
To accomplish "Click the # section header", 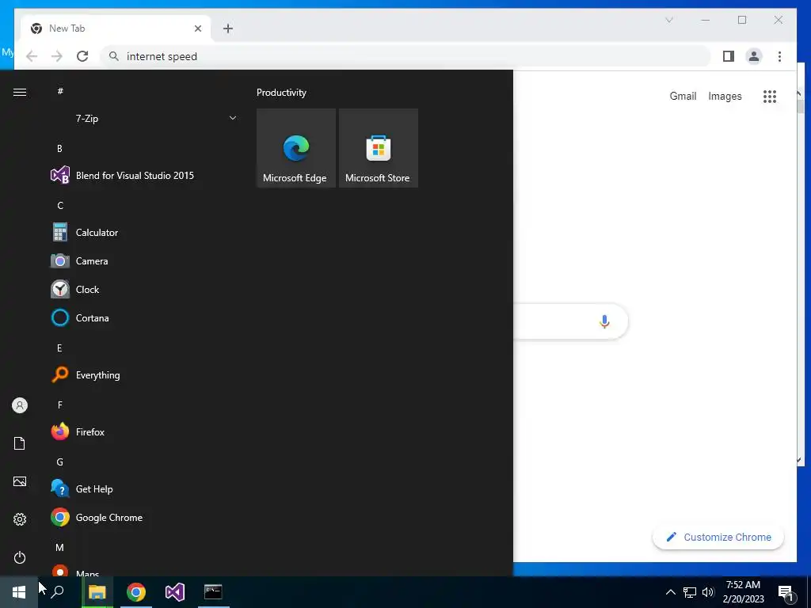I will tap(60, 91).
